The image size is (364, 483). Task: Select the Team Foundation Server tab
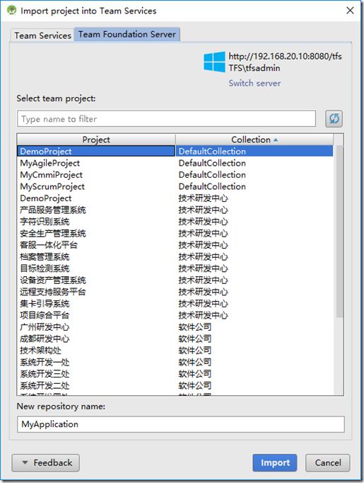(127, 34)
